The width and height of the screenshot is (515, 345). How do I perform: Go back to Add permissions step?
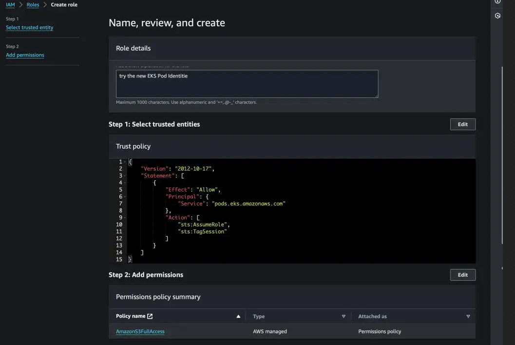25,55
